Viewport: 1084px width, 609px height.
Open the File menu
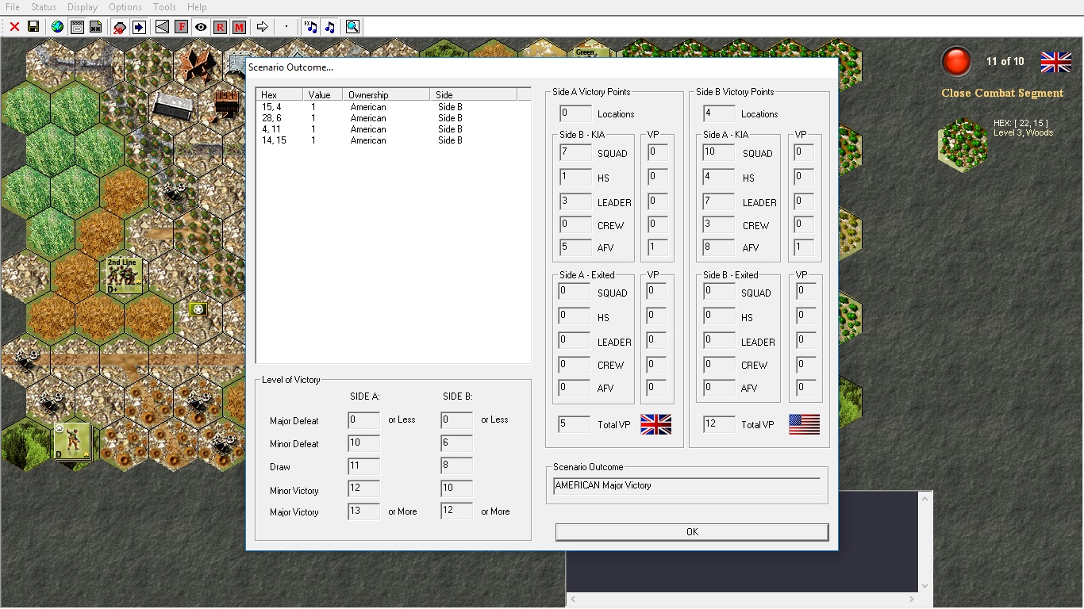[x=13, y=7]
